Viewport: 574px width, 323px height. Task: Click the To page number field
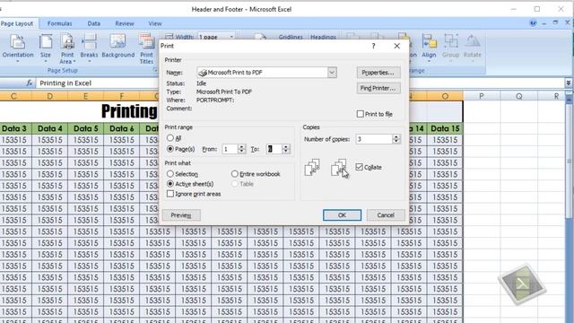pos(274,149)
